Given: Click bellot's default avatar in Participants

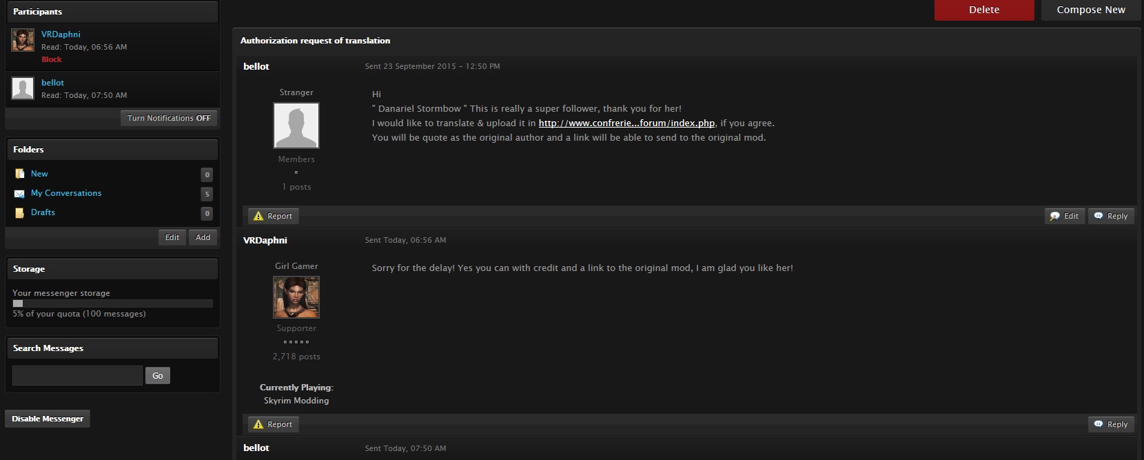Looking at the screenshot, I should 23,88.
